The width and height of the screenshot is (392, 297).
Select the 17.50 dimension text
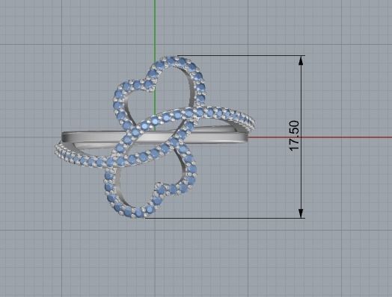click(294, 135)
